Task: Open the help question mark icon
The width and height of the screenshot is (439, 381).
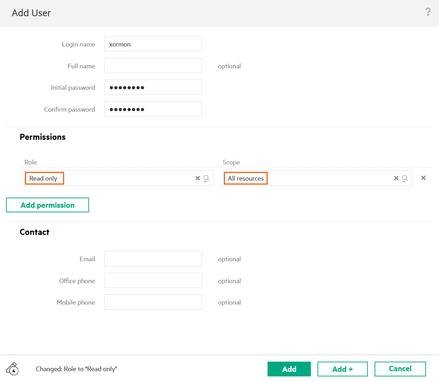Action: [x=428, y=12]
